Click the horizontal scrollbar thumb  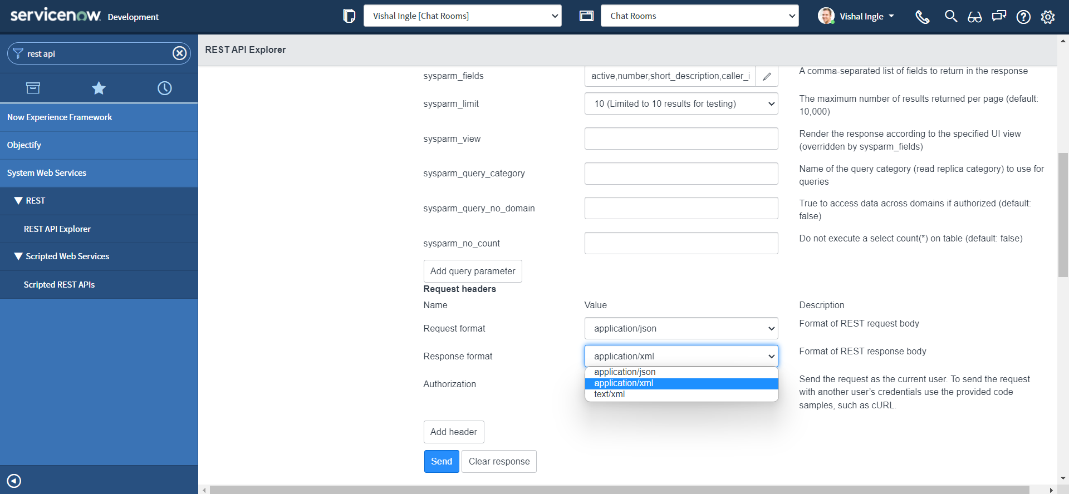coord(619,490)
